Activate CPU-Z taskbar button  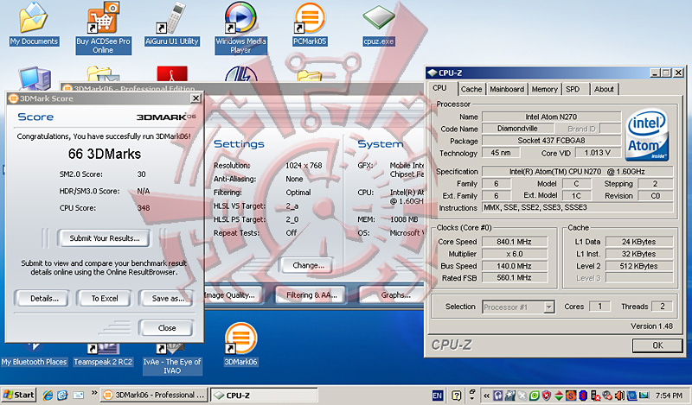(x=264, y=395)
